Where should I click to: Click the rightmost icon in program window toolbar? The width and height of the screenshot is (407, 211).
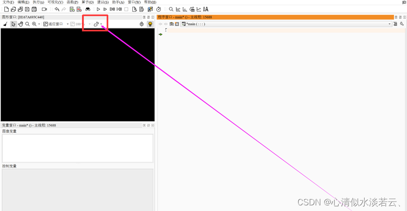point(402,24)
